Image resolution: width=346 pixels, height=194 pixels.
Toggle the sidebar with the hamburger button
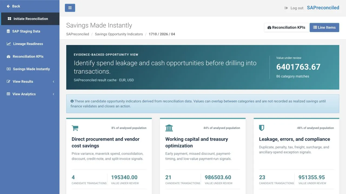[70, 8]
